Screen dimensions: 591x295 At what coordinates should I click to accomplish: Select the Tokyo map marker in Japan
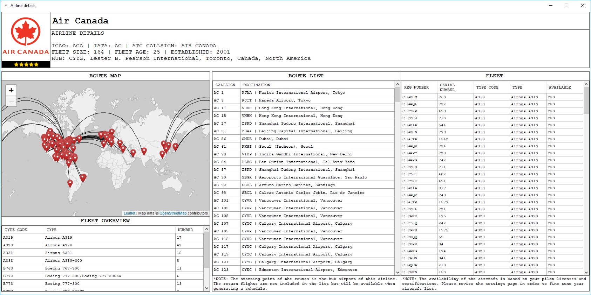[x=175, y=146]
